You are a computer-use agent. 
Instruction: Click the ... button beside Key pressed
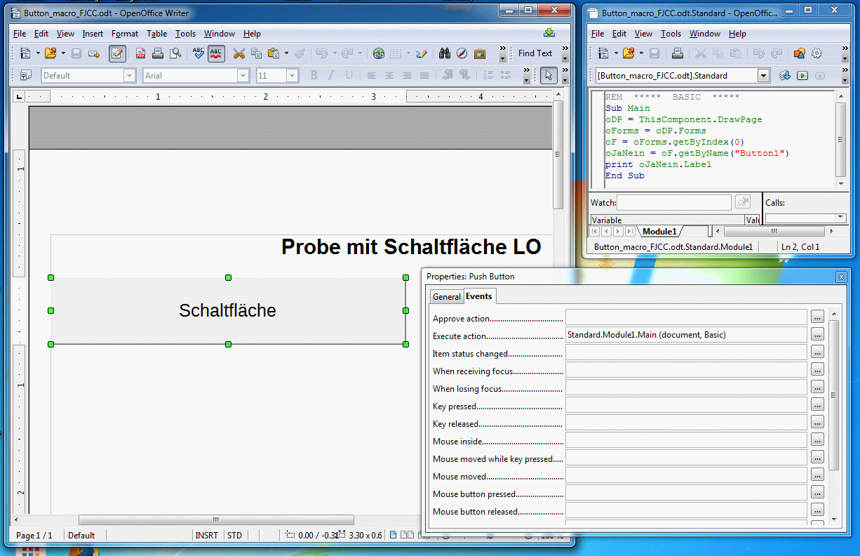(817, 405)
